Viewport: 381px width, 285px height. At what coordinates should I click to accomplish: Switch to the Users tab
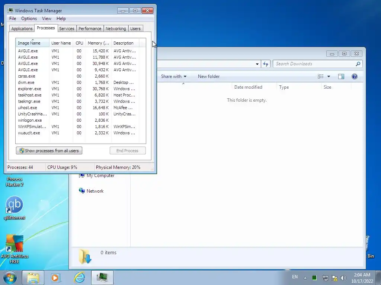(135, 29)
